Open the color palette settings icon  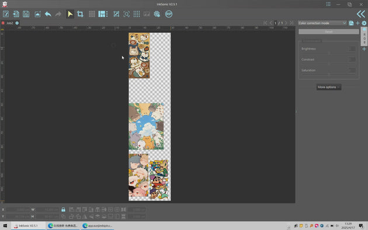point(157,14)
